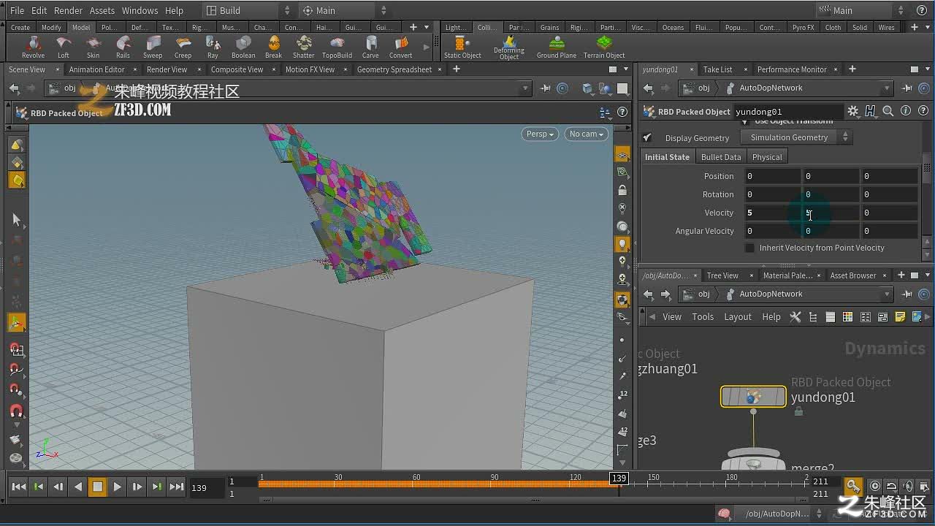This screenshot has width=935, height=526.
Task: Click the Ground Plane tool
Action: 557,47
